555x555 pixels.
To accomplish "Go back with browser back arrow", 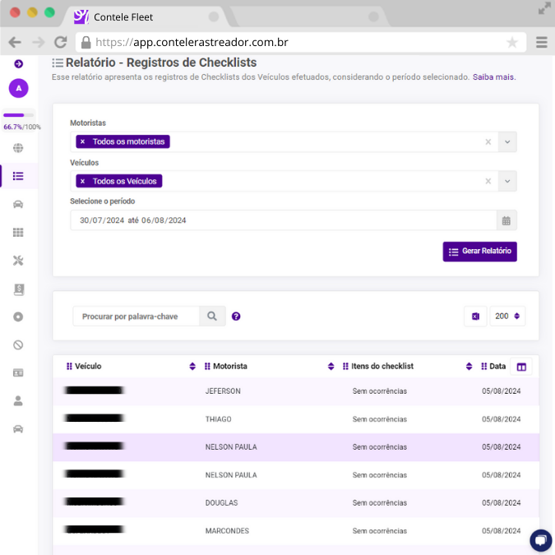I will pyautogui.click(x=15, y=42).
